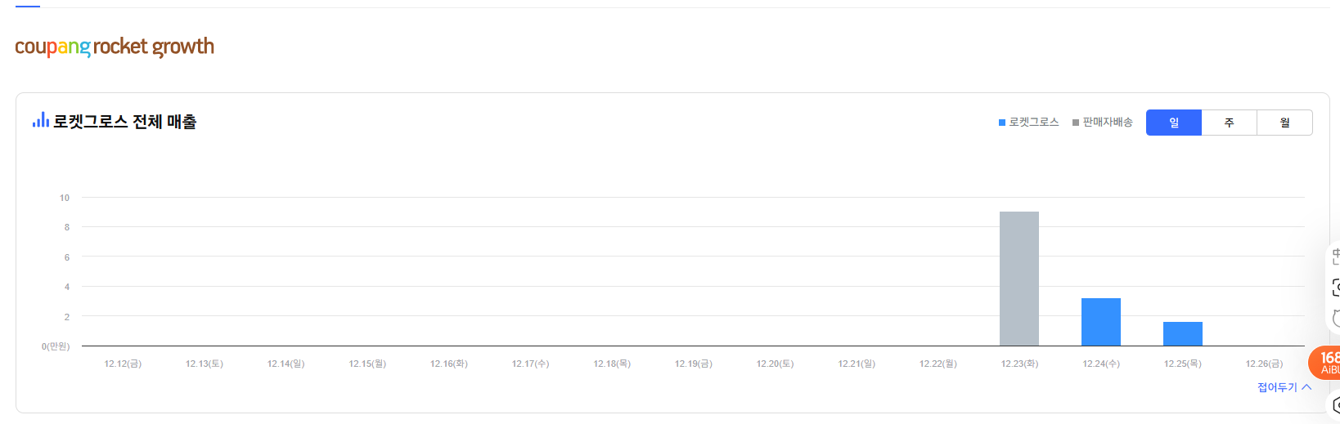1340x424 pixels.
Task: Switch to the 주 (weekly) view
Action: click(1229, 123)
